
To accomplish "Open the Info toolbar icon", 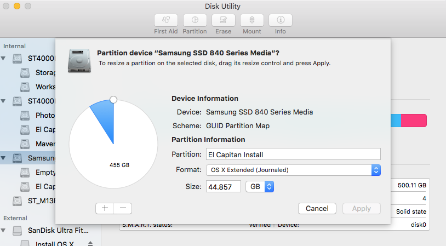I will pos(281,20).
